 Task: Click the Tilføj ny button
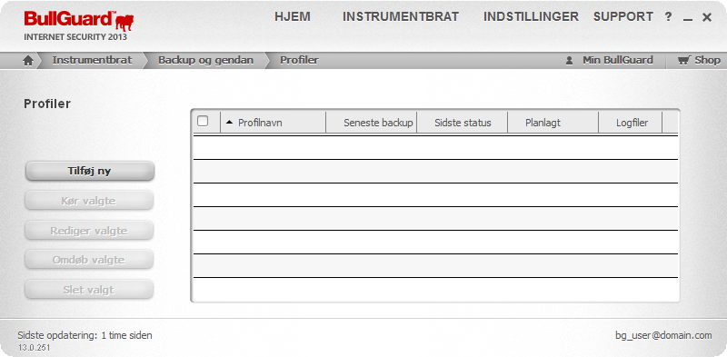(89, 171)
